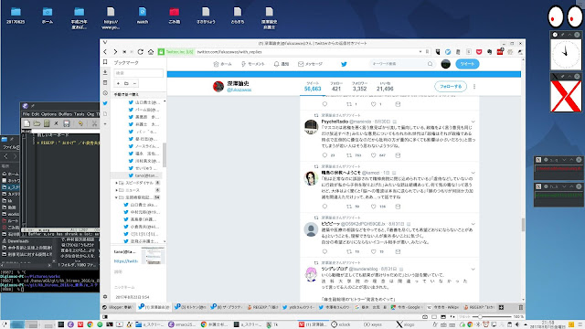Click the Pocket extension icon

coord(479,52)
